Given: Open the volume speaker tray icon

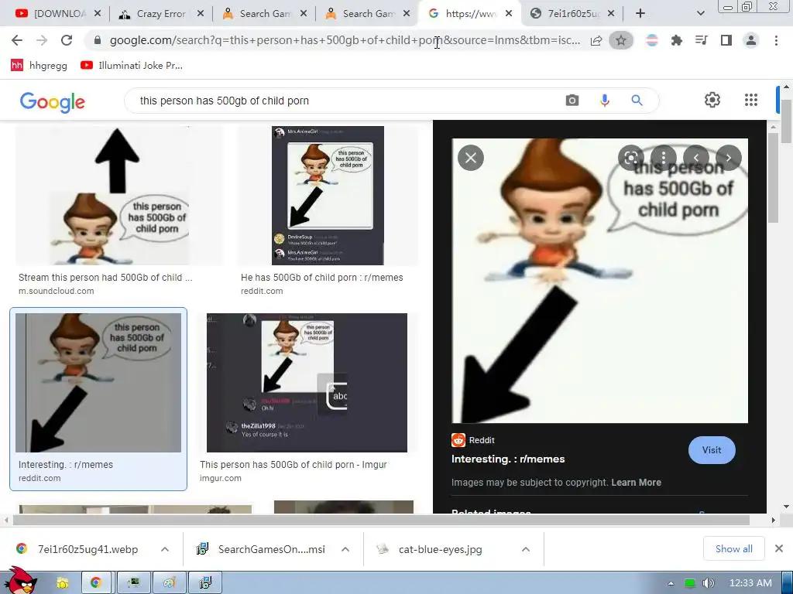Looking at the screenshot, I should (708, 583).
